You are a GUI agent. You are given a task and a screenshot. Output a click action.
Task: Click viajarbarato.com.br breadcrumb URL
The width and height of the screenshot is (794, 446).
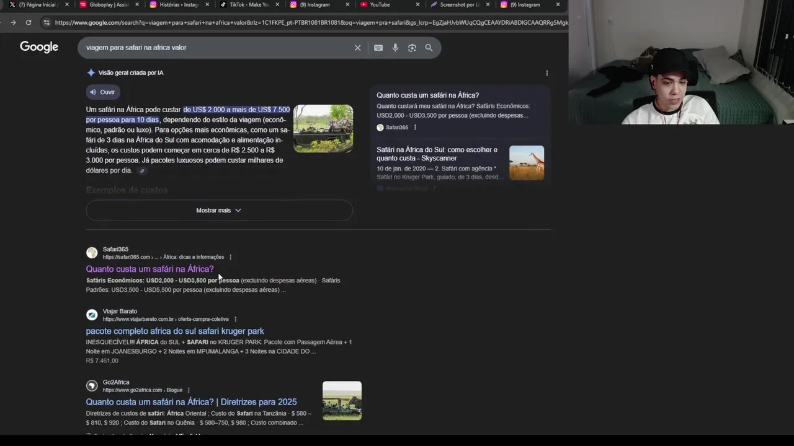(166, 319)
